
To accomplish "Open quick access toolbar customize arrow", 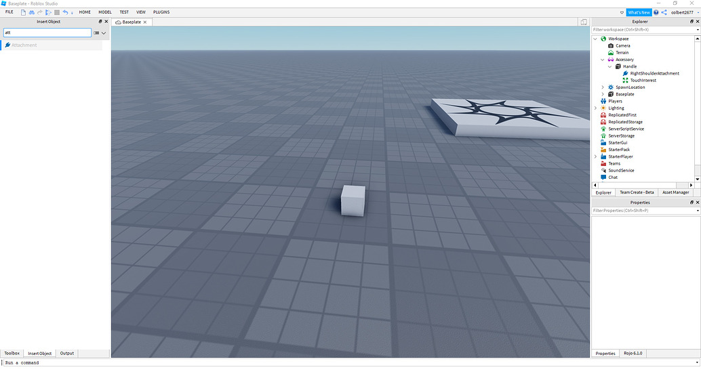I will [72, 12].
